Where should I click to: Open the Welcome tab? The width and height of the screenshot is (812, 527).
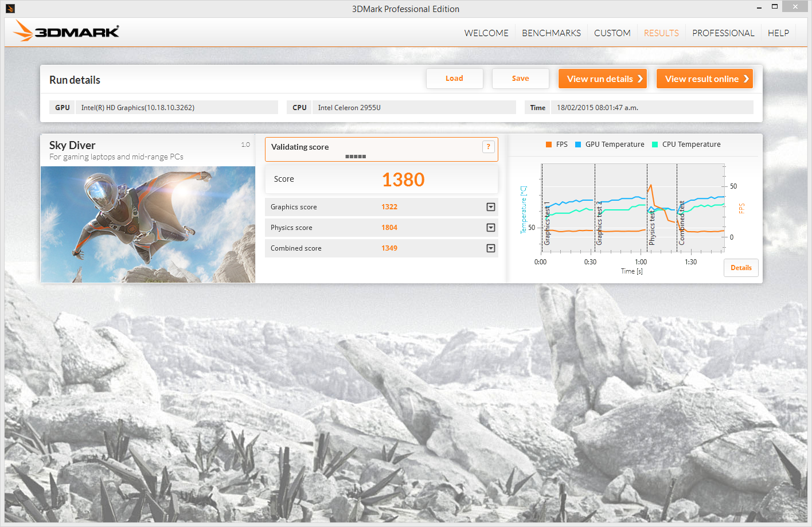coord(486,33)
